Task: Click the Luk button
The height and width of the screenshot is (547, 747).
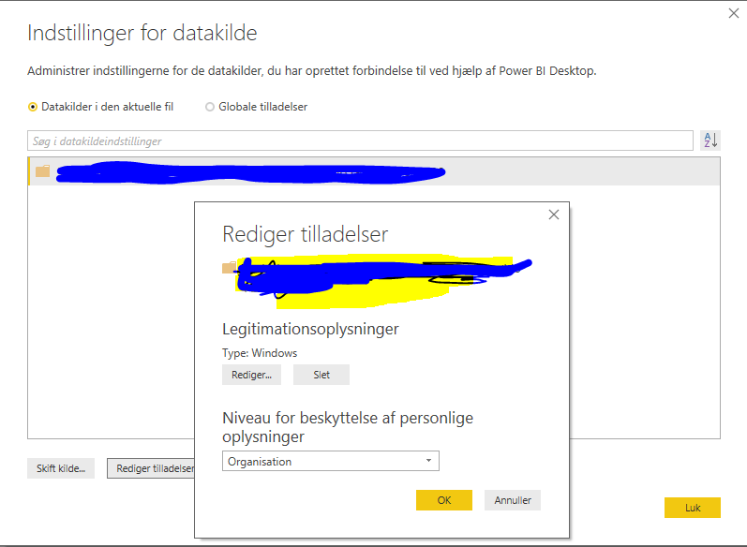Action: (x=693, y=508)
